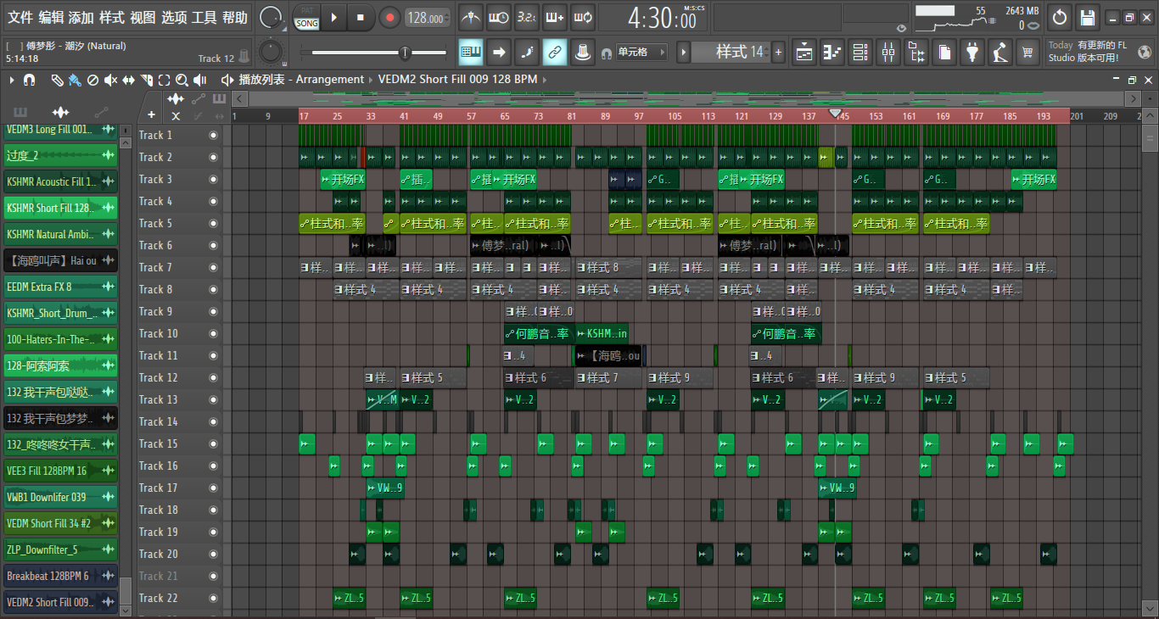The image size is (1159, 619).
Task: Open the Mixer window
Action: pyautogui.click(x=887, y=53)
